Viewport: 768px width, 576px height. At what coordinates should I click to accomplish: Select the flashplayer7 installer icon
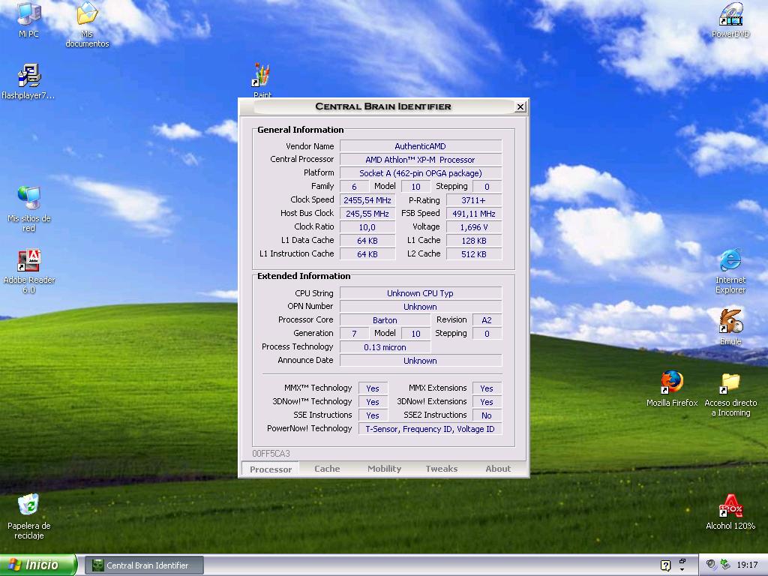click(x=28, y=76)
